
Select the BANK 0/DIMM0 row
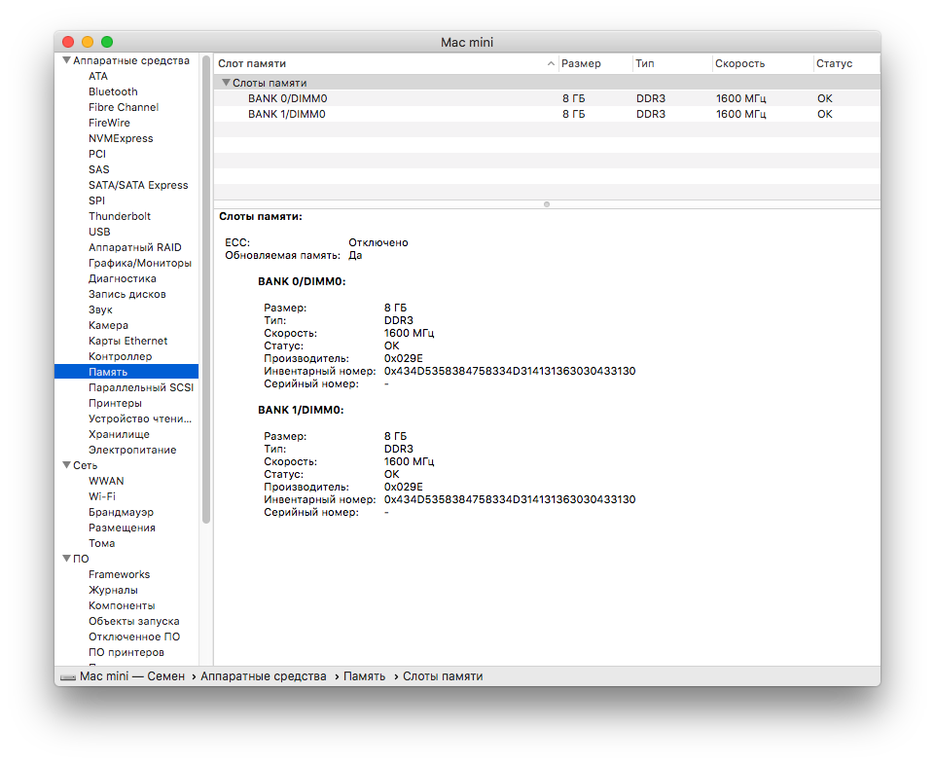(x=546, y=98)
